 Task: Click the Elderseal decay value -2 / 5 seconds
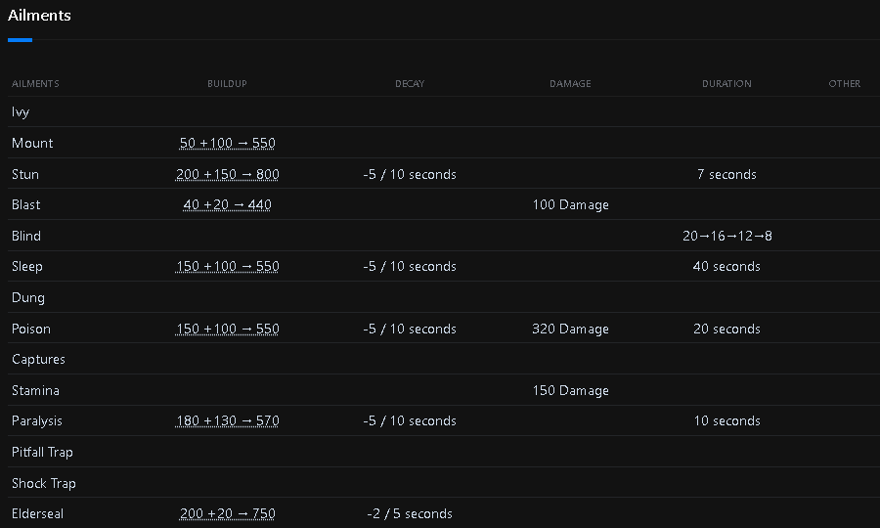[x=410, y=513]
